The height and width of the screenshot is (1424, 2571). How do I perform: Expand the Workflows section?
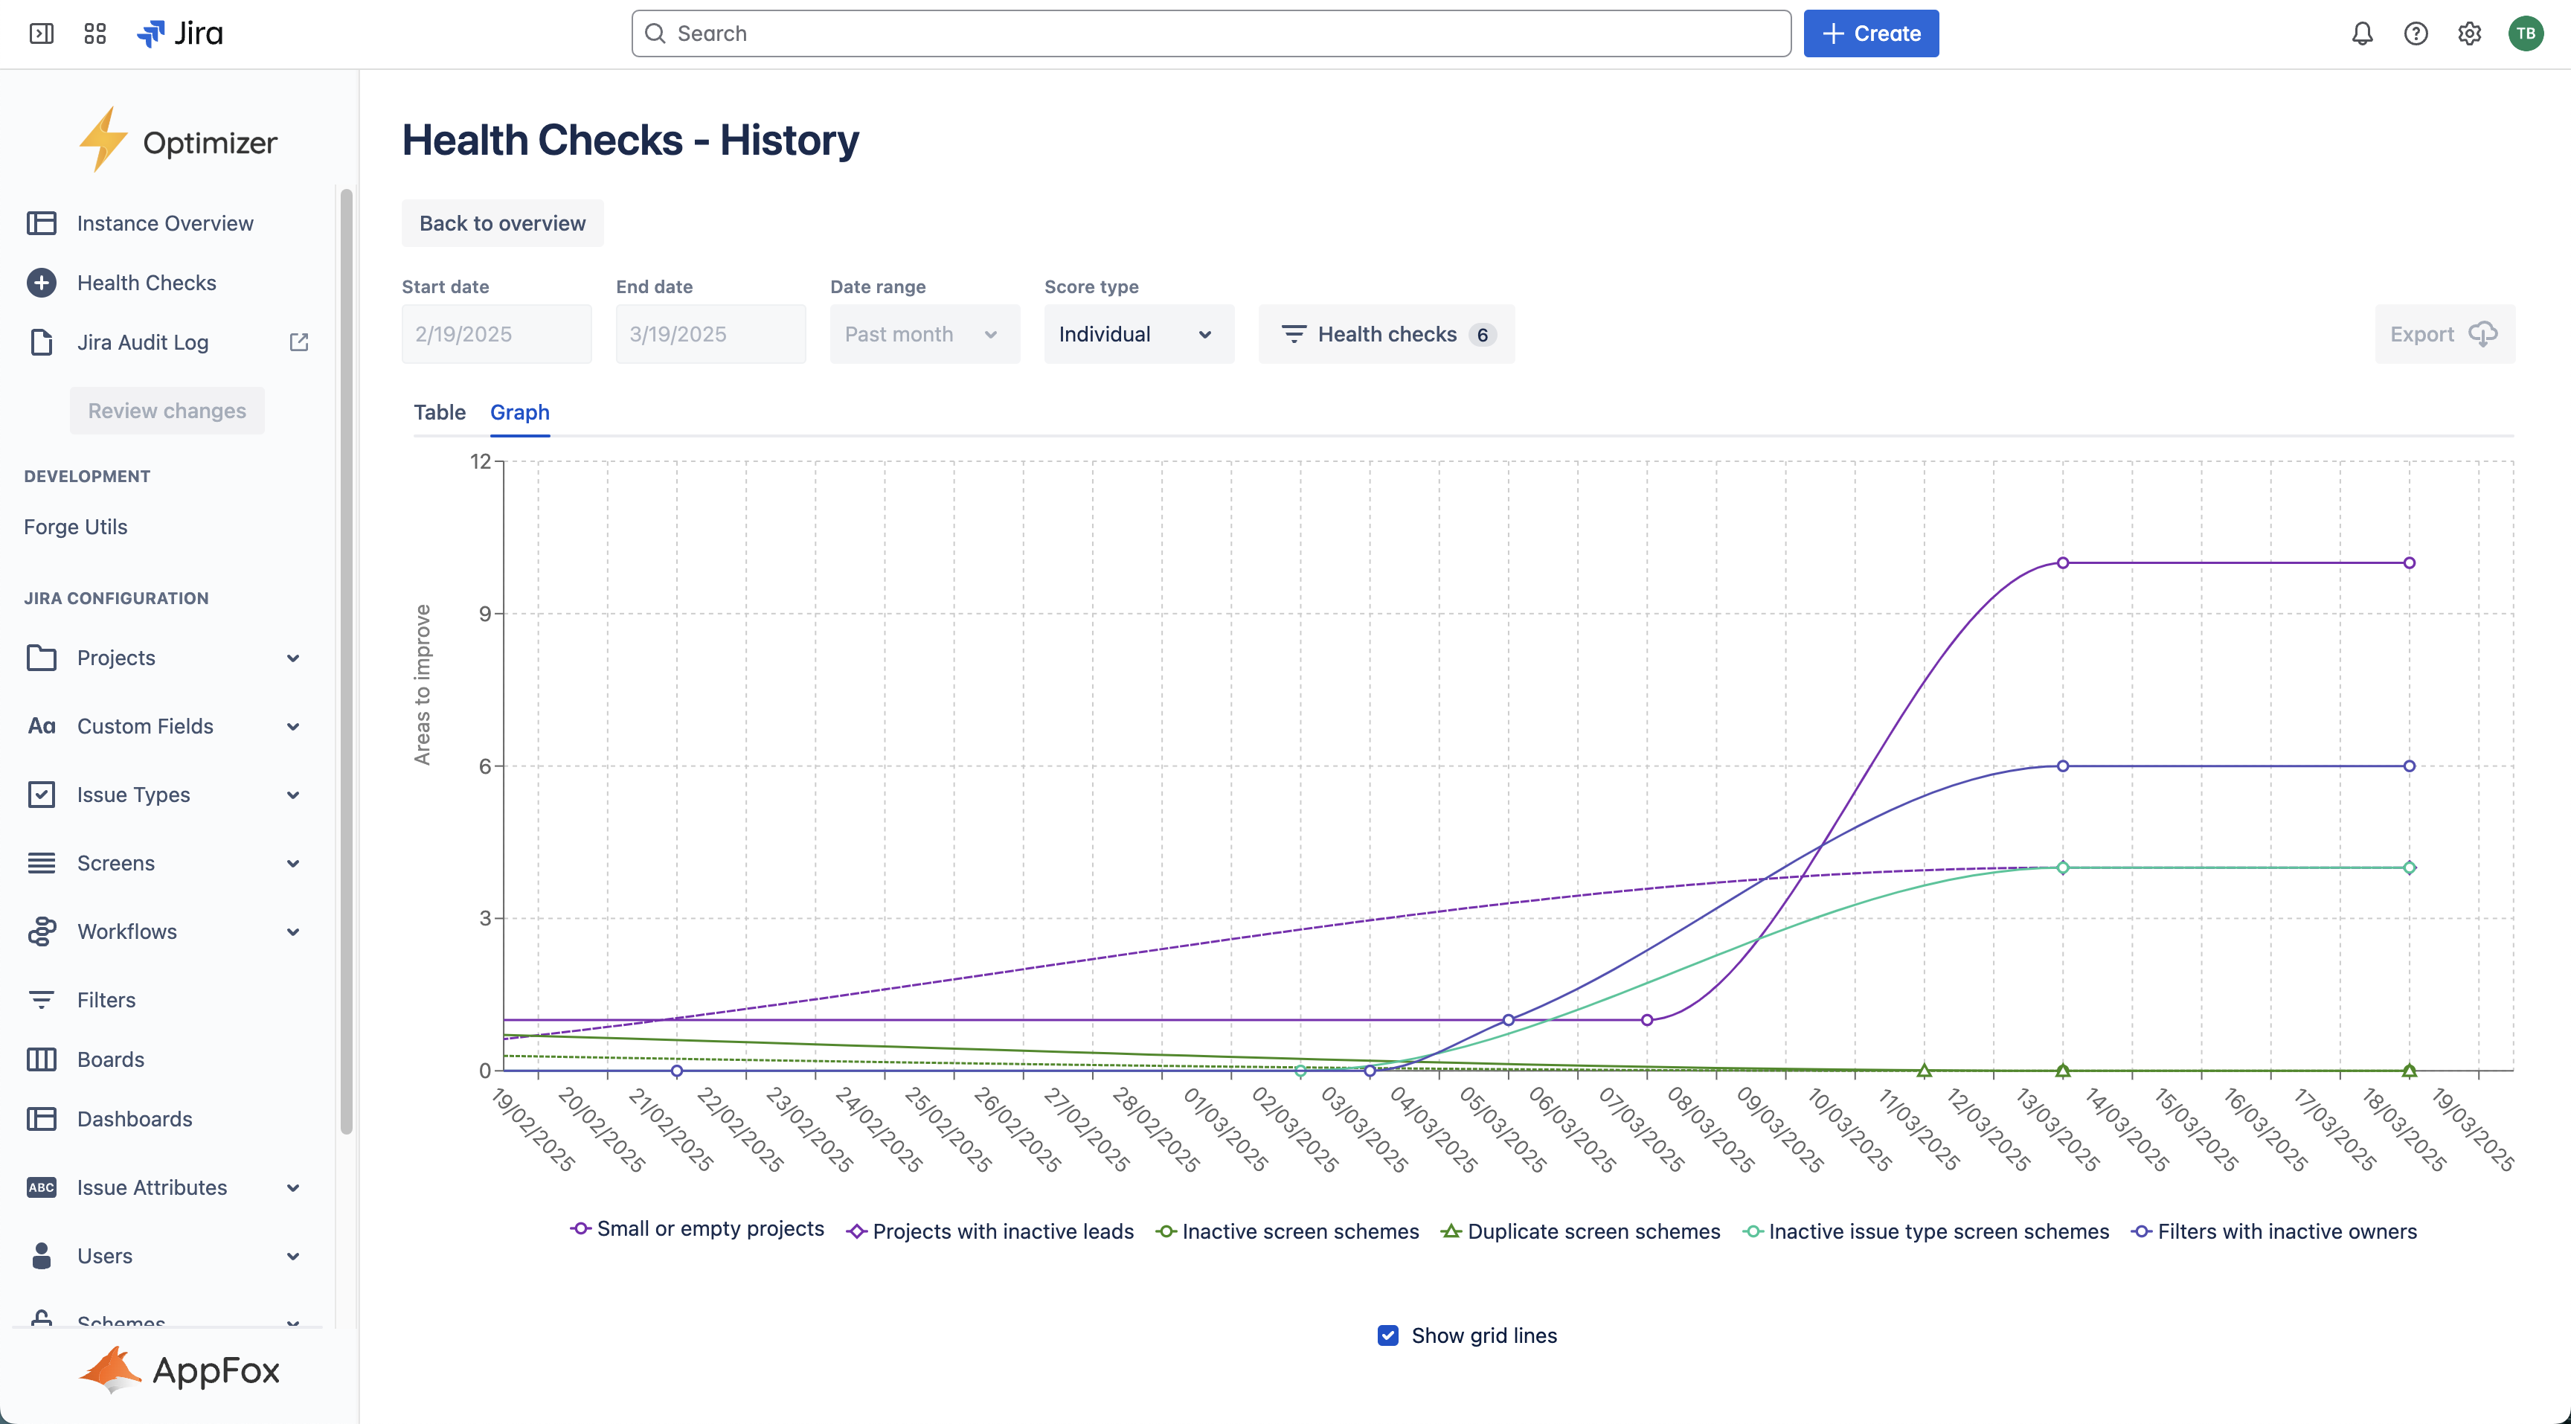click(x=292, y=931)
